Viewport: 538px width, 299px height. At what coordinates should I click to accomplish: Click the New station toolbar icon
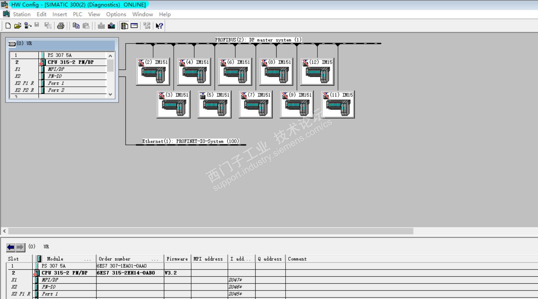pyautogui.click(x=8, y=26)
